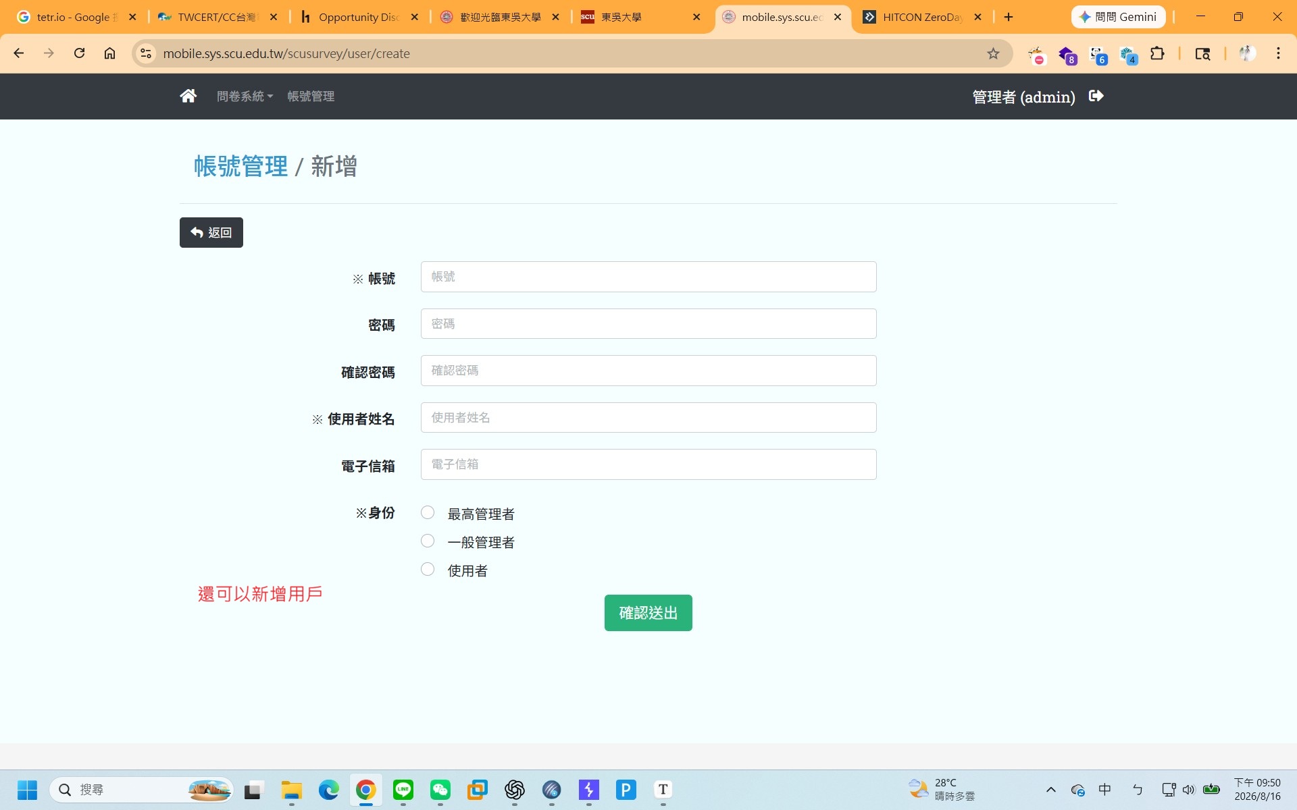The image size is (1297, 810).
Task: Switch to the HITCON ZeroDay tab
Action: click(922, 17)
